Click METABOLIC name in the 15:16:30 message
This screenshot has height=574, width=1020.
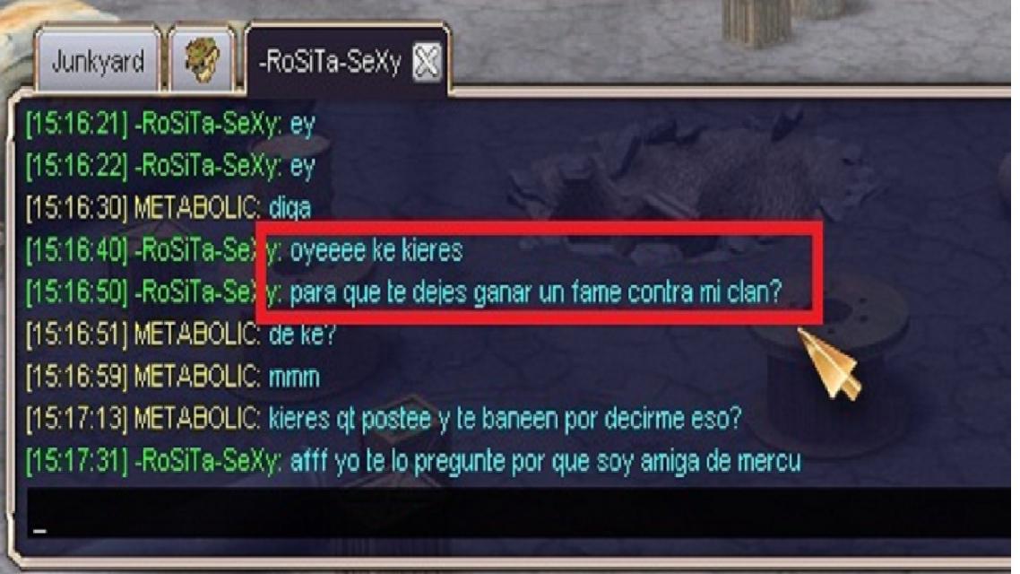click(x=197, y=208)
